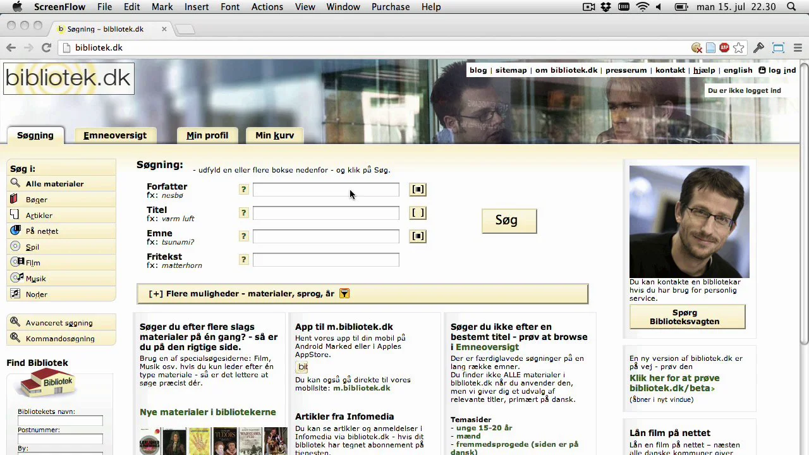This screenshot has width=809, height=455.
Task: Open the help icon beside Forfatter
Action: [x=243, y=190]
